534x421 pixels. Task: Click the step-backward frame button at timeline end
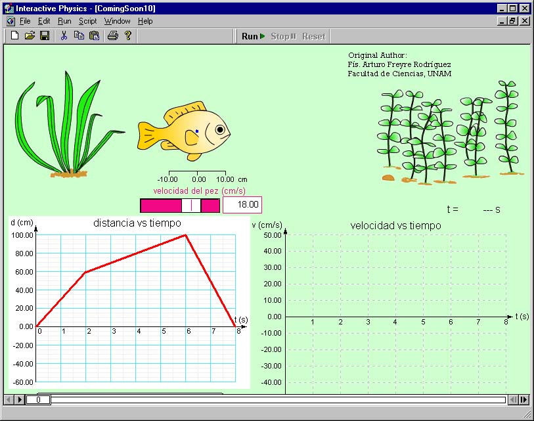[x=513, y=399]
